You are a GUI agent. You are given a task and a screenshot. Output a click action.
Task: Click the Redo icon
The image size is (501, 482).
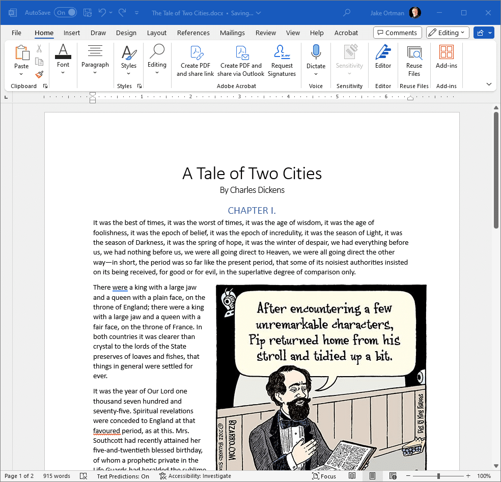point(122,13)
